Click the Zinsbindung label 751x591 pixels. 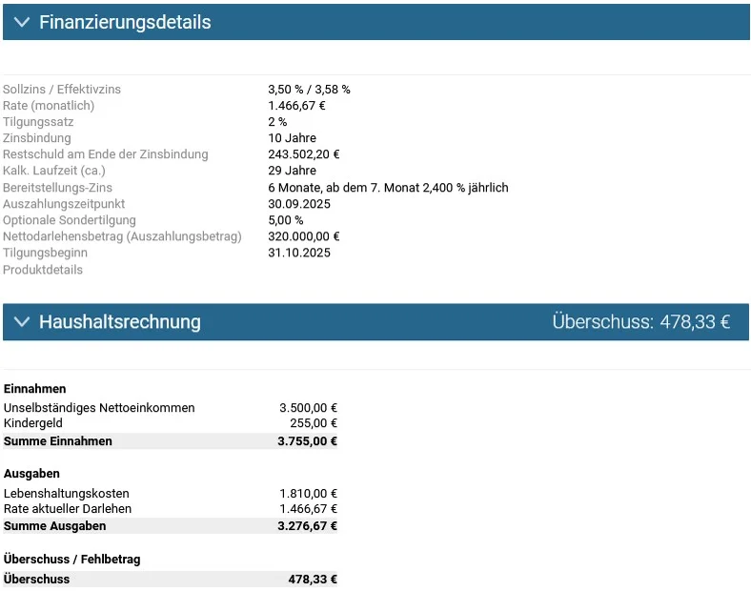pos(37,138)
